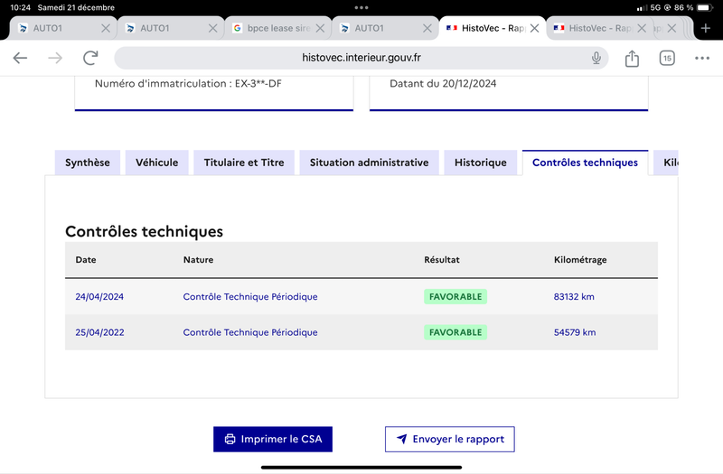
Task: Open a new tab with plus
Action: 706,28
